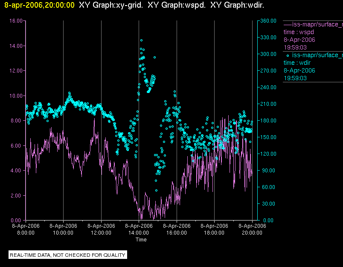Viewport: 343px width, 267px height.
Task: Click the XY Graph:xy-grid. title label
Action: tap(111, 5)
